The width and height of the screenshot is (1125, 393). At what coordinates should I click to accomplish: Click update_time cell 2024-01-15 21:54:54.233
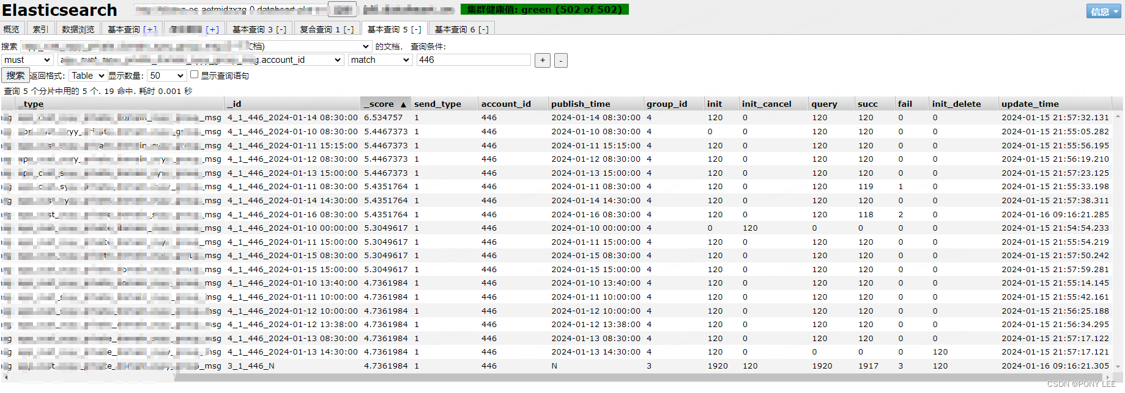pyautogui.click(x=1055, y=228)
